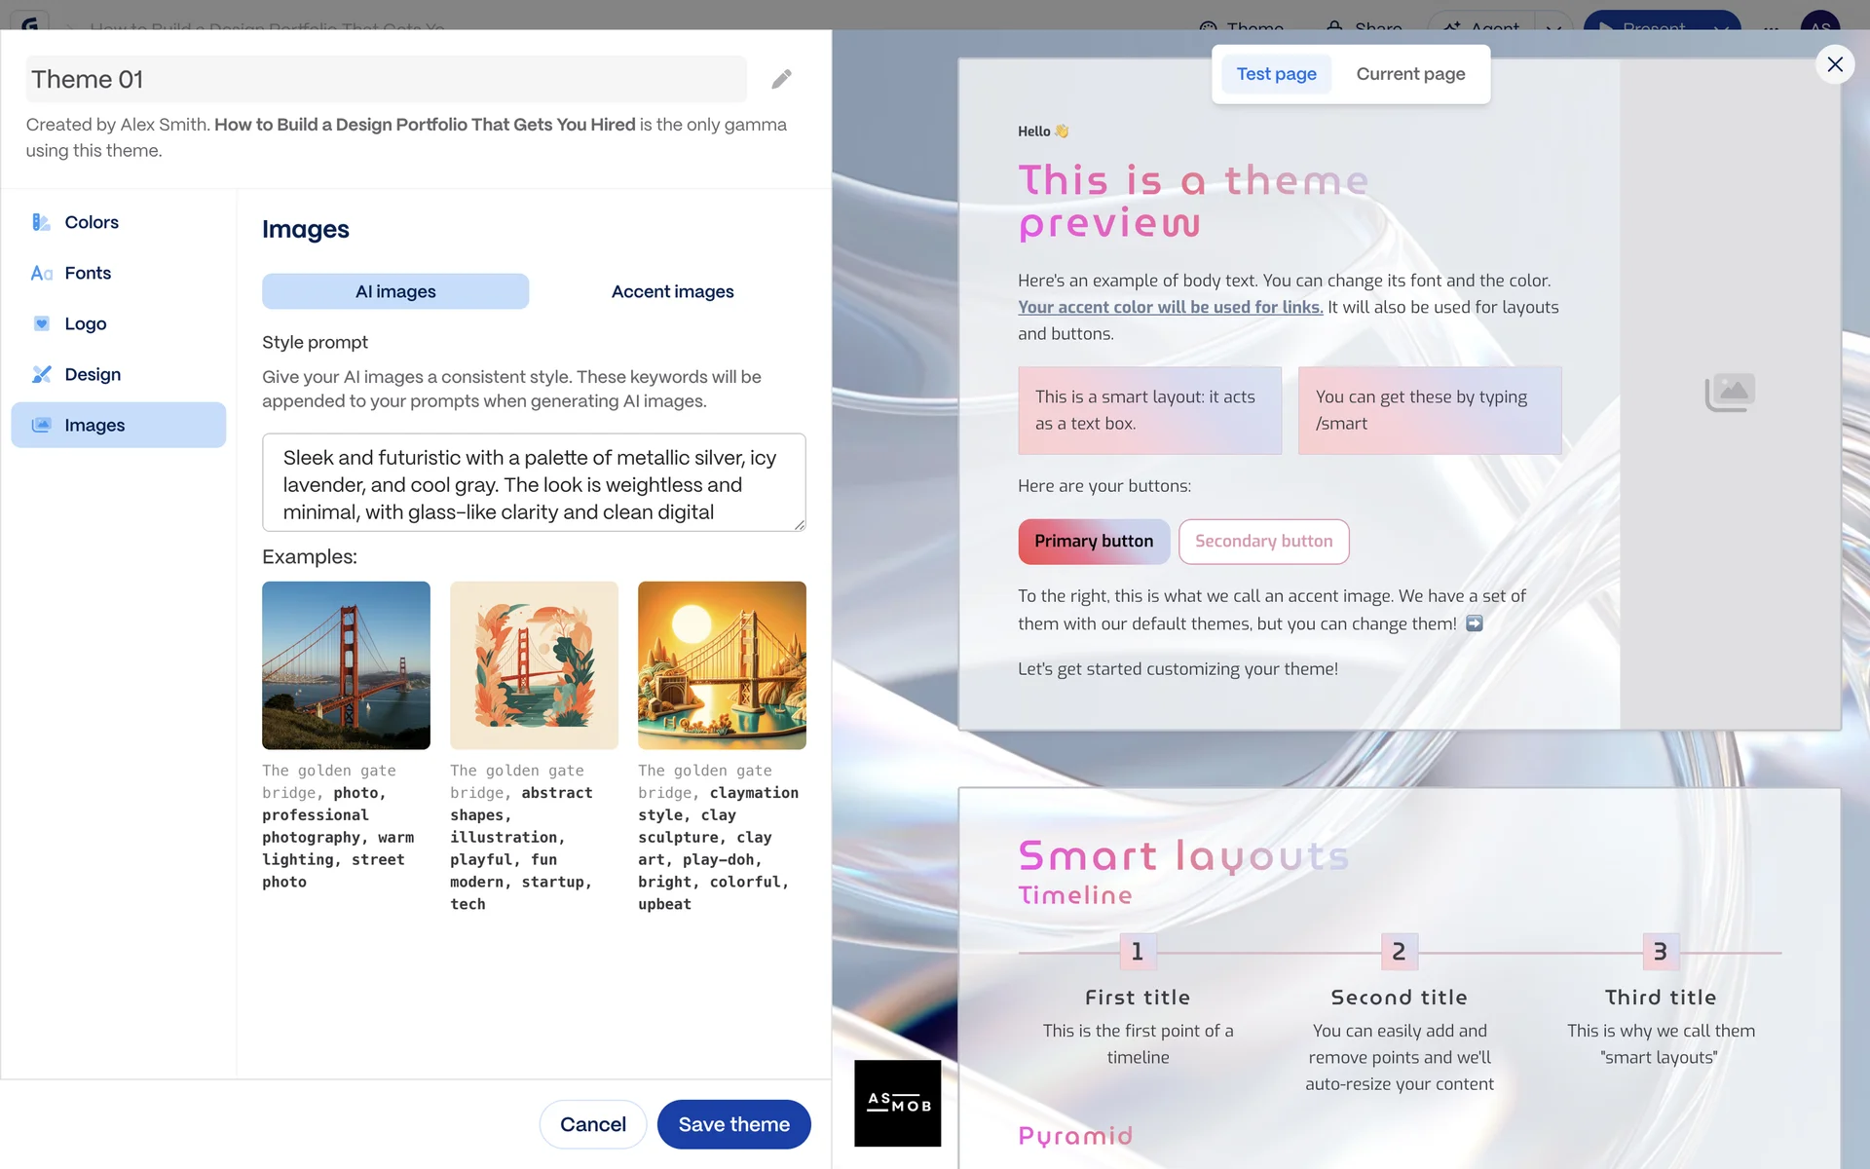This screenshot has width=1870, height=1169.
Task: Select the Images sidebar item
Action: point(118,425)
